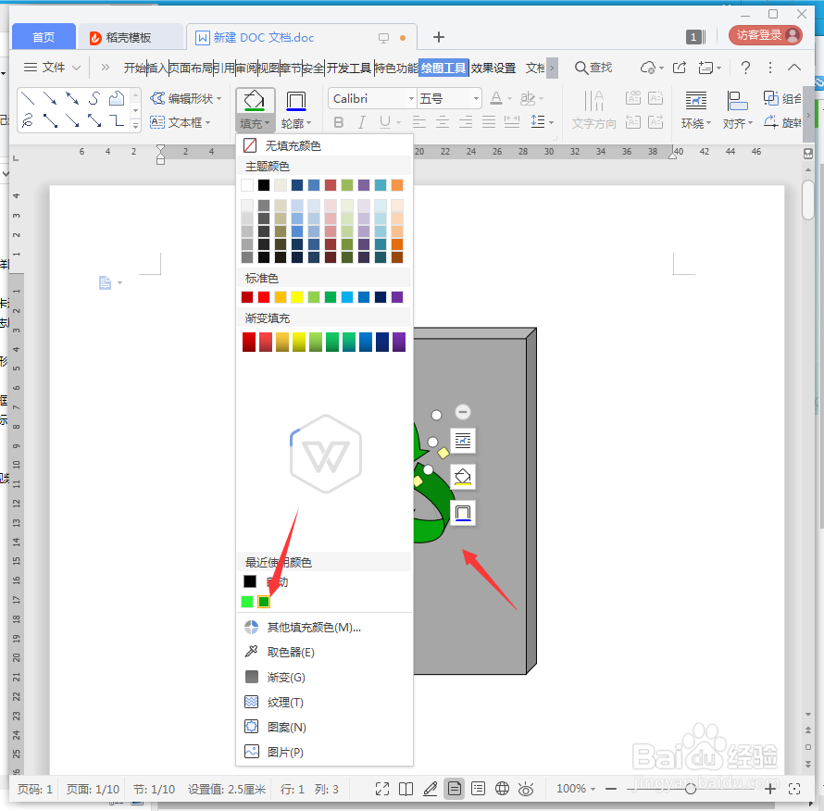The image size is (824, 811).
Task: Choose the blue gradient fill swatch
Action: click(365, 342)
